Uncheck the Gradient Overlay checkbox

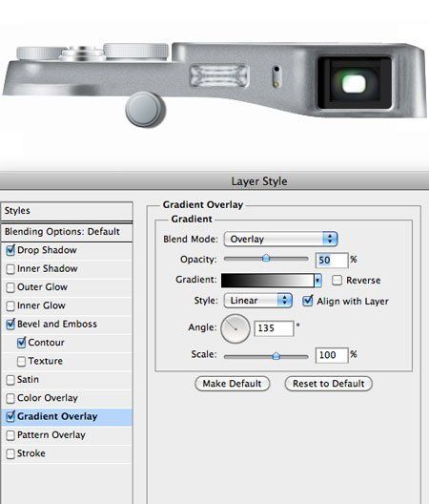click(10, 416)
